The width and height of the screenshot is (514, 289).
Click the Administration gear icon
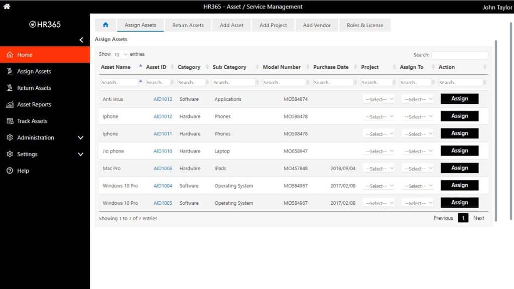pyautogui.click(x=9, y=137)
